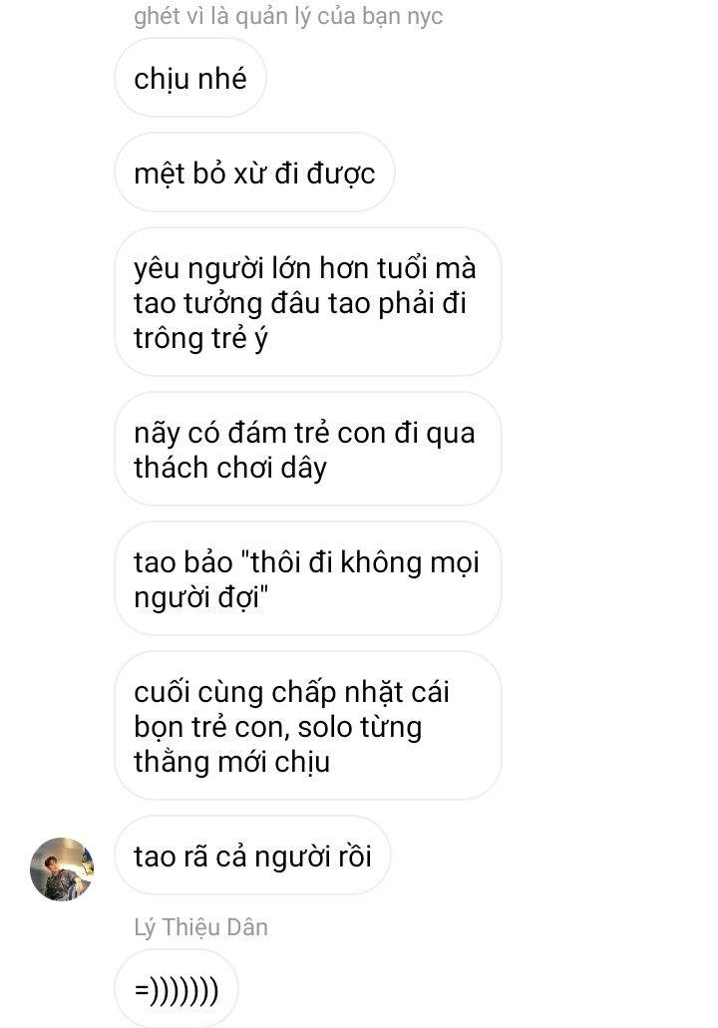Select the message starting "cuối cùng chấp nhặt"
The height and width of the screenshot is (1028, 718).
307,726
